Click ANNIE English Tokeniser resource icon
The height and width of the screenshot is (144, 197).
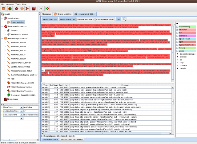coord(8,91)
